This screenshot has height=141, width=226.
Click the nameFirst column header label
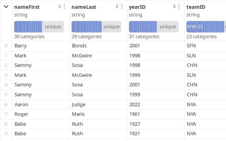coord(27,7)
